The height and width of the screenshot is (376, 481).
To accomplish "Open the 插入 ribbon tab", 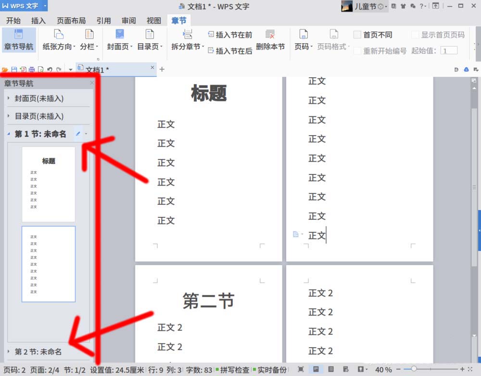I will tap(38, 21).
